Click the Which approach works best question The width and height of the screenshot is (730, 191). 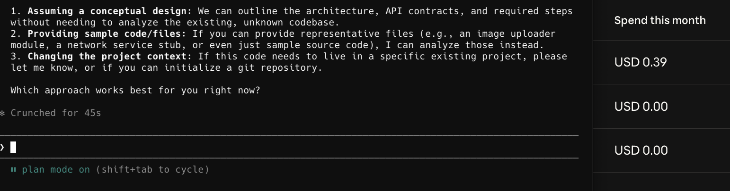pyautogui.click(x=135, y=90)
